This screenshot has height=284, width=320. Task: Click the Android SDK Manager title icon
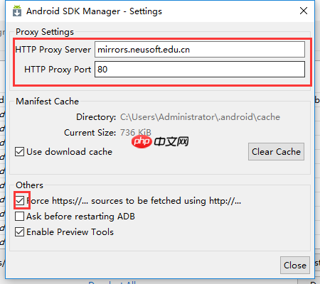tap(17, 11)
